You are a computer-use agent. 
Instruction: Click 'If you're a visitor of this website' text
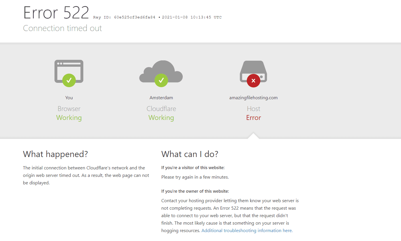[193, 168]
